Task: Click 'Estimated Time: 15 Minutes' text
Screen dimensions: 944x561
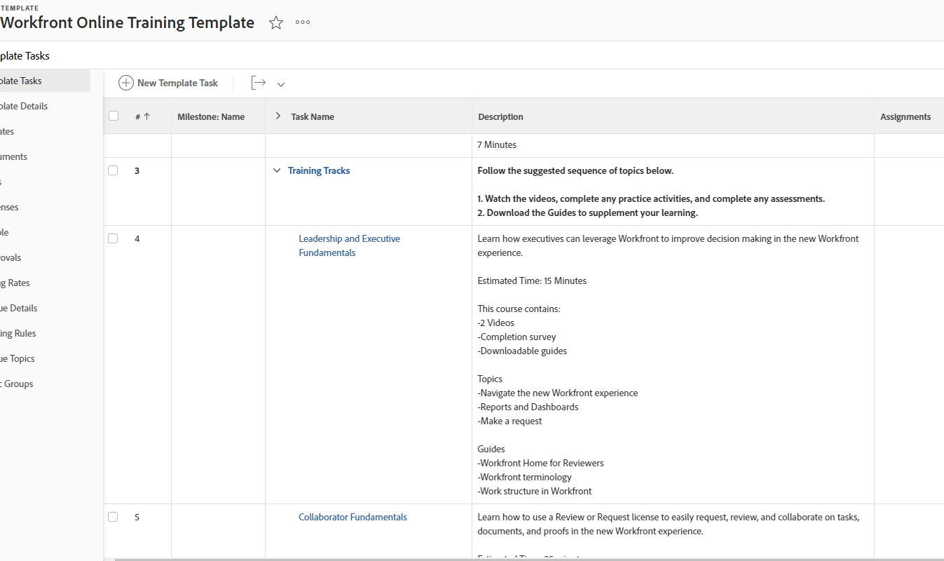Action: (x=532, y=280)
